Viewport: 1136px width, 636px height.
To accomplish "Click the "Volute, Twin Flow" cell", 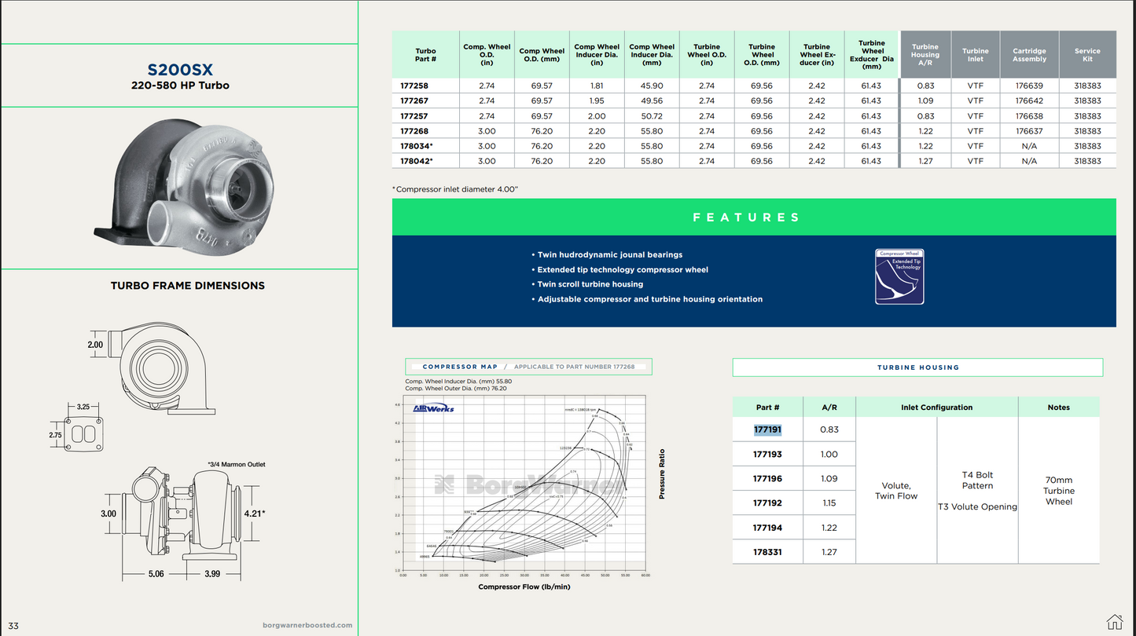I will click(x=896, y=491).
